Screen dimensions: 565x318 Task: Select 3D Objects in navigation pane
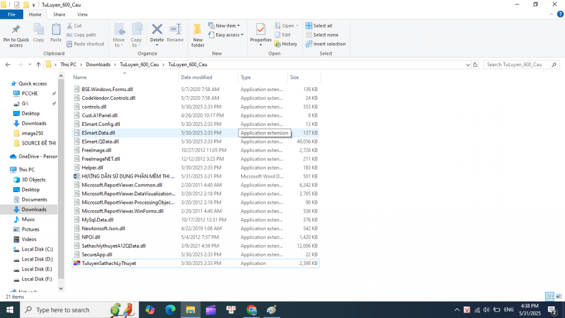(x=30, y=179)
